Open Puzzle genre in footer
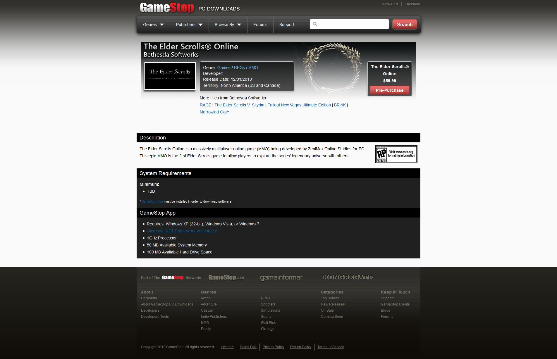The image size is (557, 359). coord(206,329)
